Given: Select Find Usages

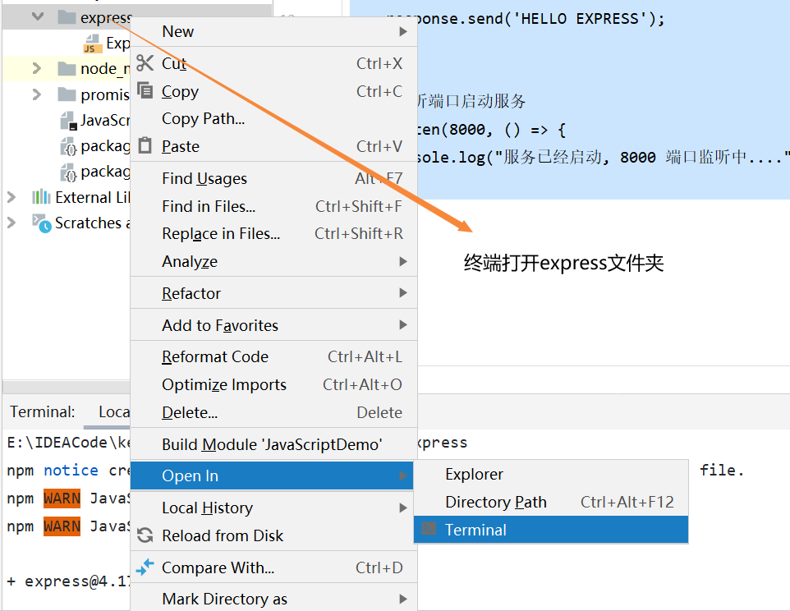Looking at the screenshot, I should click(273, 178).
